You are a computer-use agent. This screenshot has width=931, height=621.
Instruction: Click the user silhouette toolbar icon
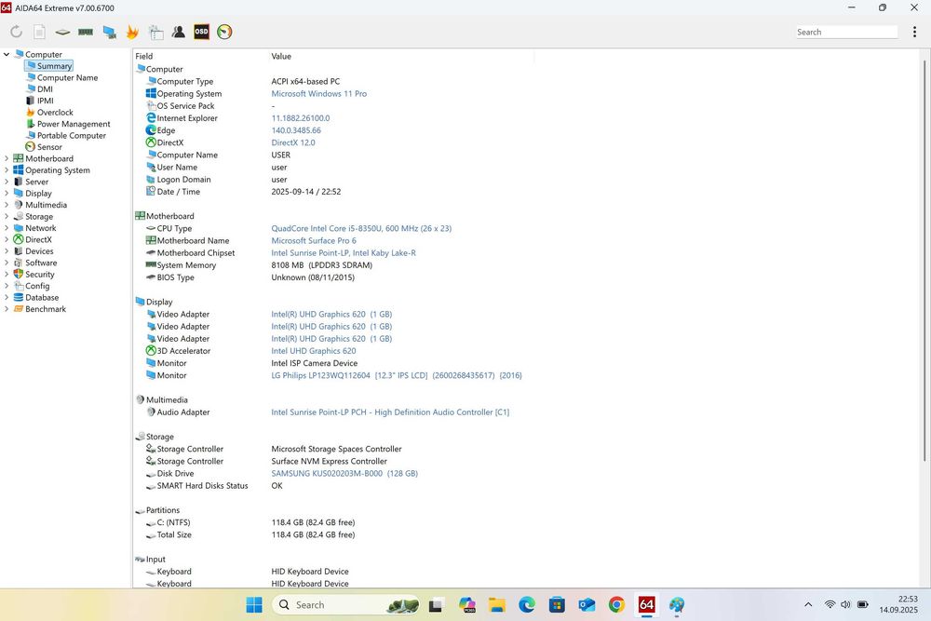pyautogui.click(x=178, y=32)
